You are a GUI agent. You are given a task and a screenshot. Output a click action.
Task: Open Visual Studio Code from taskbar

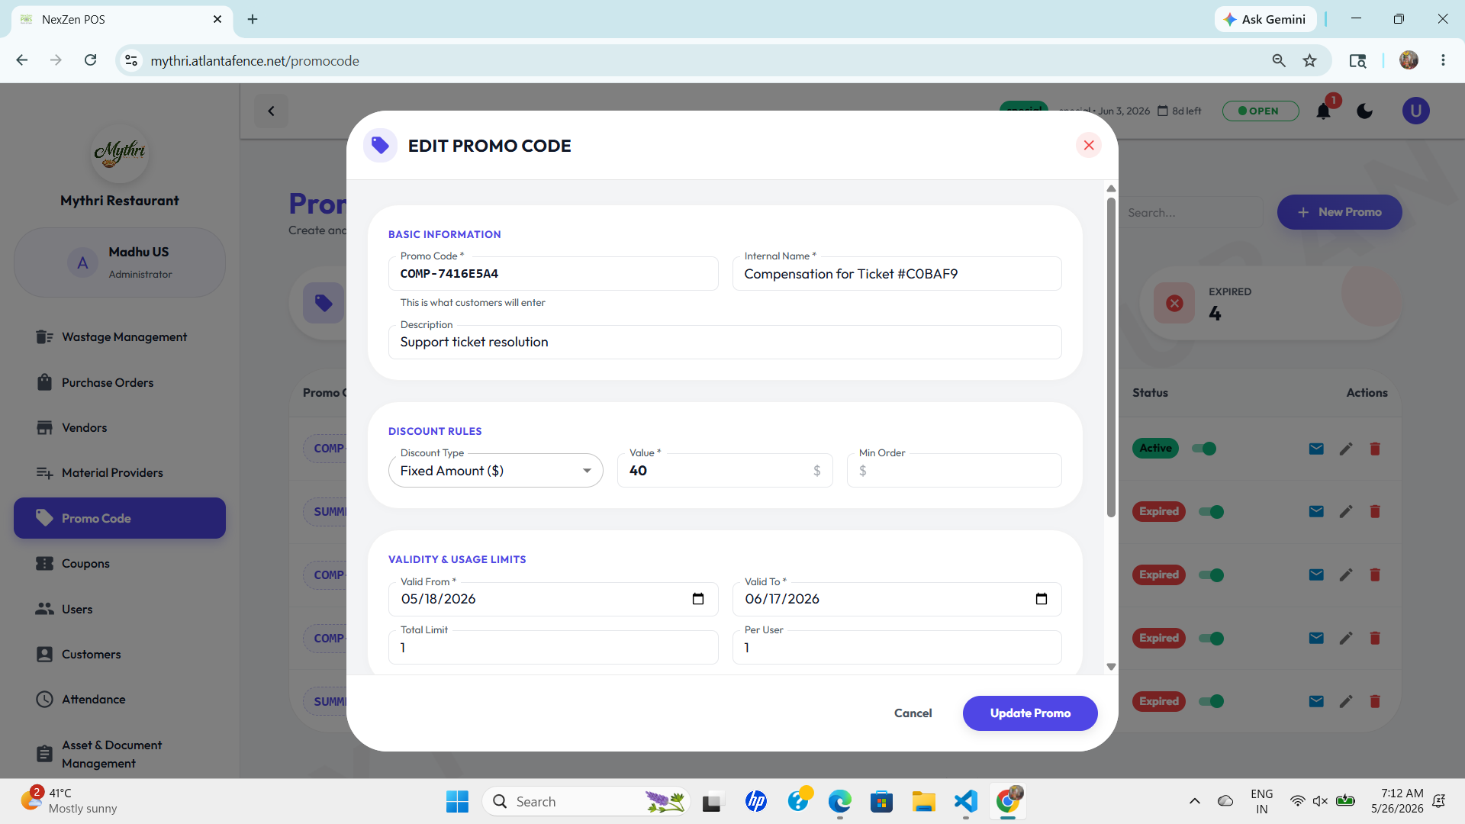[x=965, y=801]
